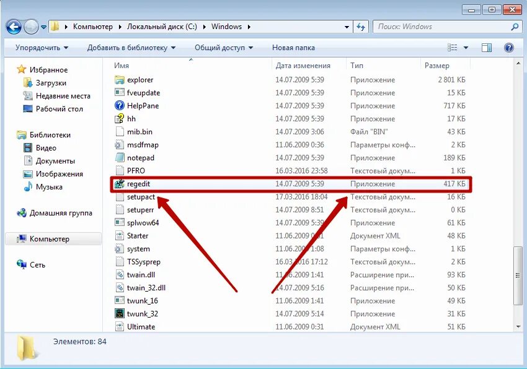
Task: Select the regedit application icon
Action: (119, 184)
